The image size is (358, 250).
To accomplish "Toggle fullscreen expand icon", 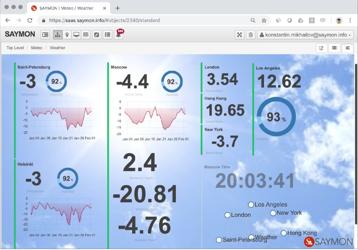I will (239, 35).
